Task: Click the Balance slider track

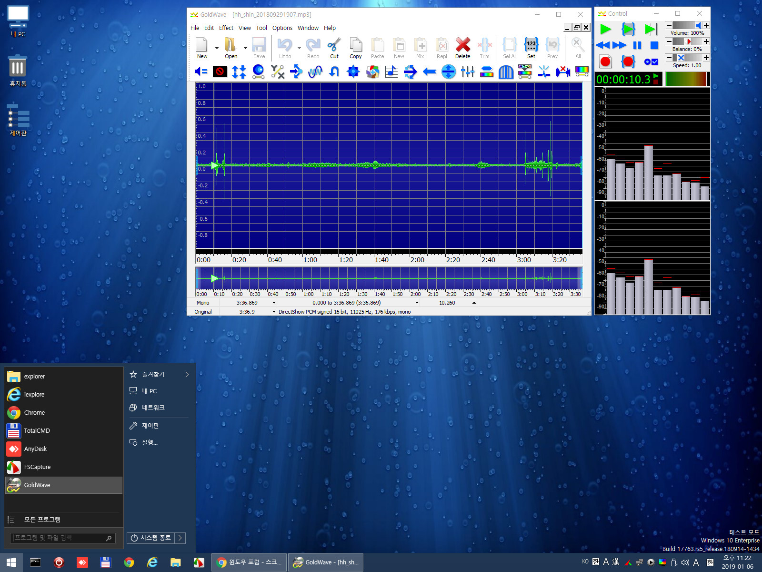Action: tap(687, 41)
